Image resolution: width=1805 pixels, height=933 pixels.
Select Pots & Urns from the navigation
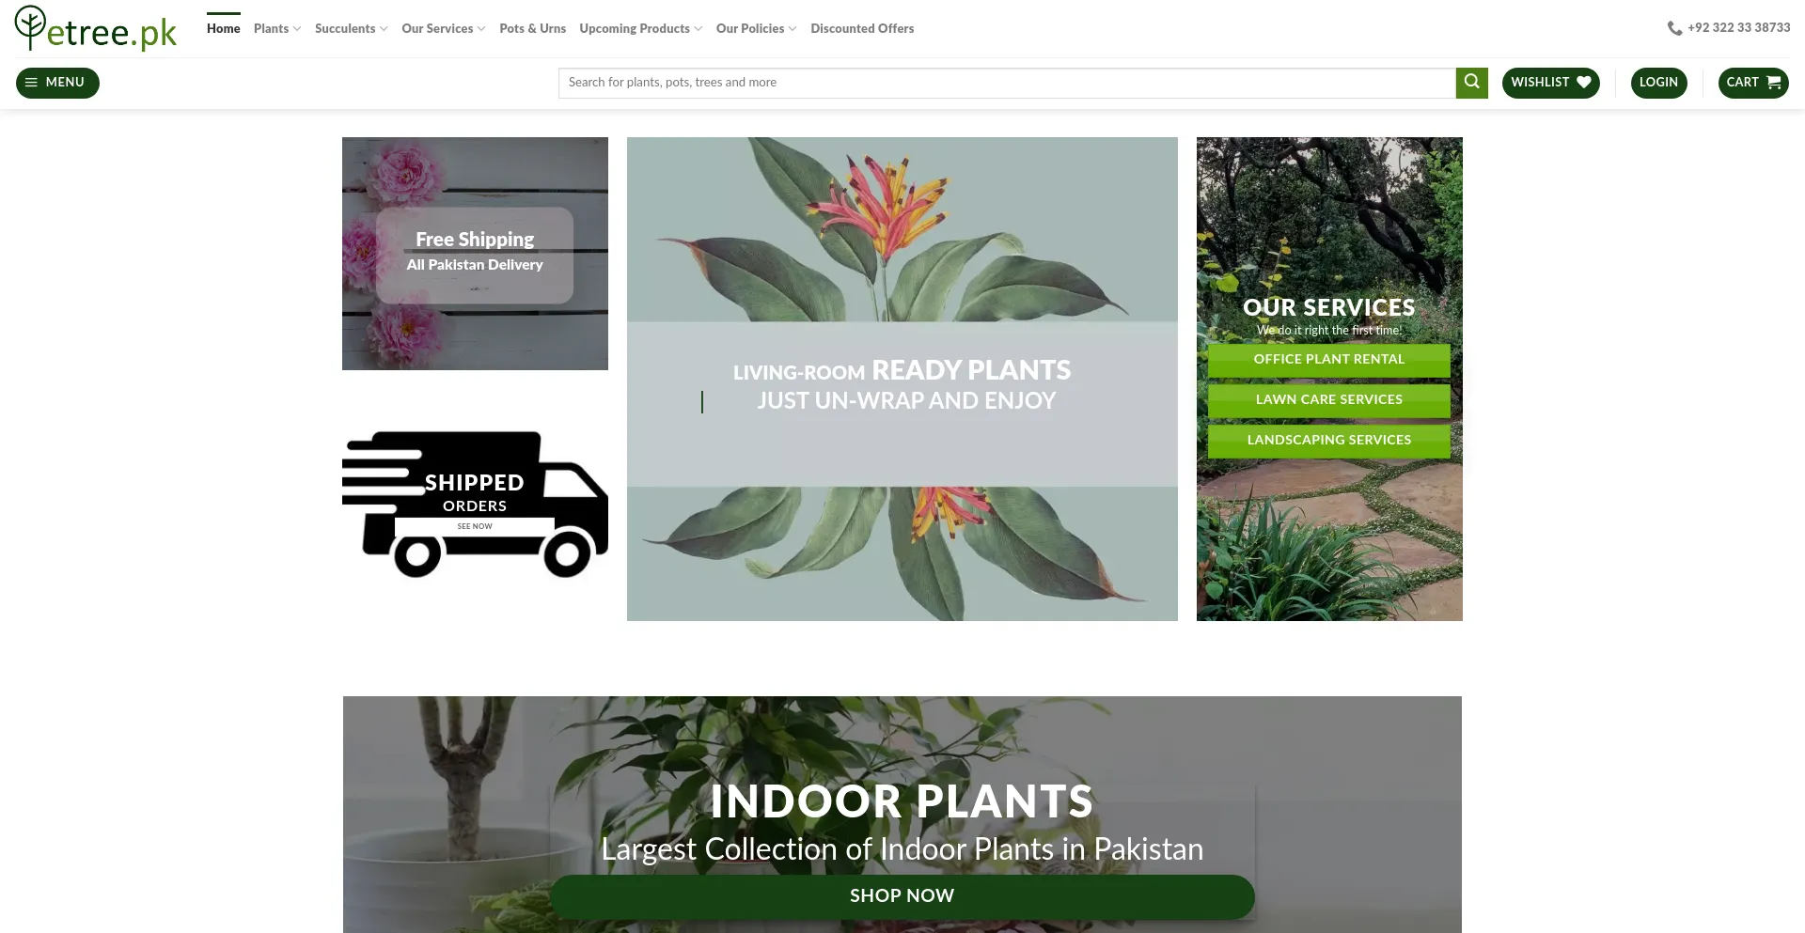[532, 28]
